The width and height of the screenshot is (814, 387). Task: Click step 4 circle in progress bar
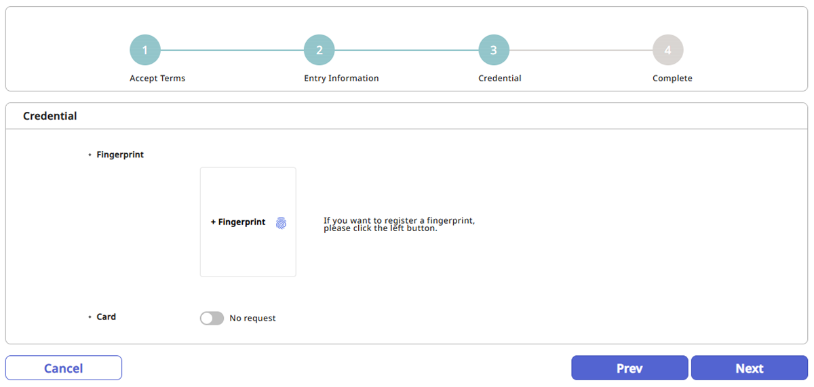tap(668, 50)
